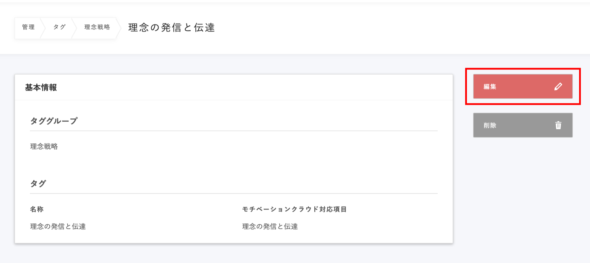Click breadcrumb arrow right after 理念戦略
Viewport: 590px width, 263px height.
[x=119, y=28]
